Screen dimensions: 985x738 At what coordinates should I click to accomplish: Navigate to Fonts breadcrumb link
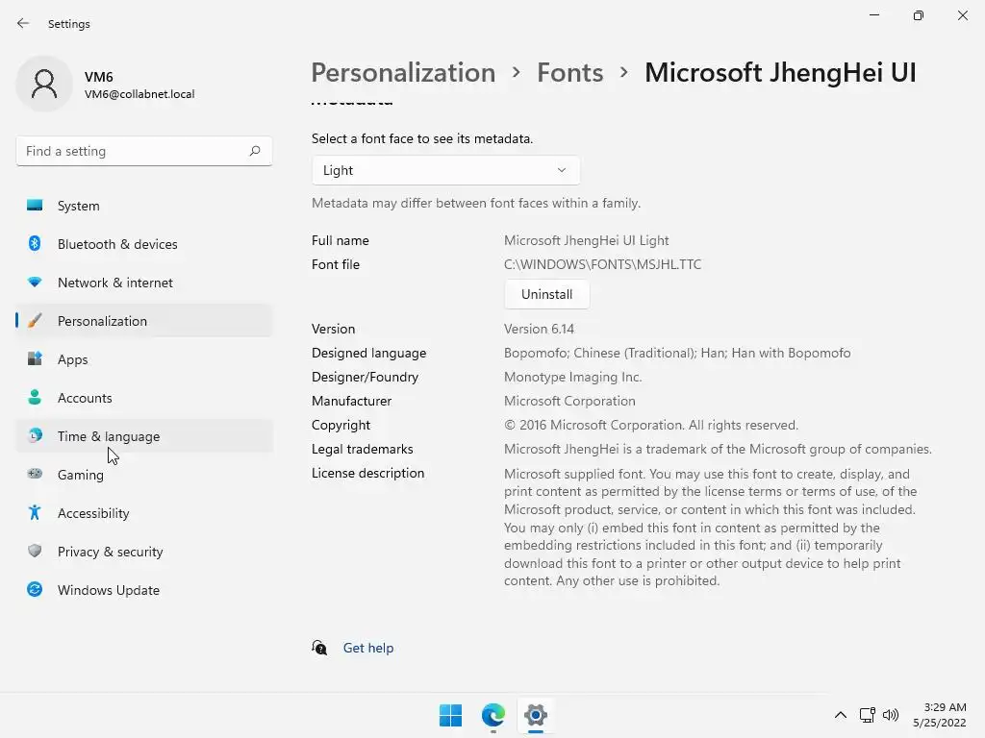(569, 73)
